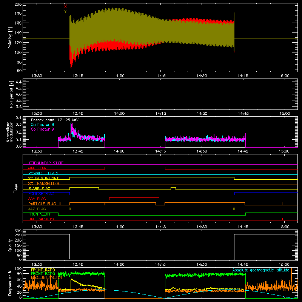Click the 0.2 tick on modulation axis
The width and height of the screenshot is (302, 302).
[18, 132]
